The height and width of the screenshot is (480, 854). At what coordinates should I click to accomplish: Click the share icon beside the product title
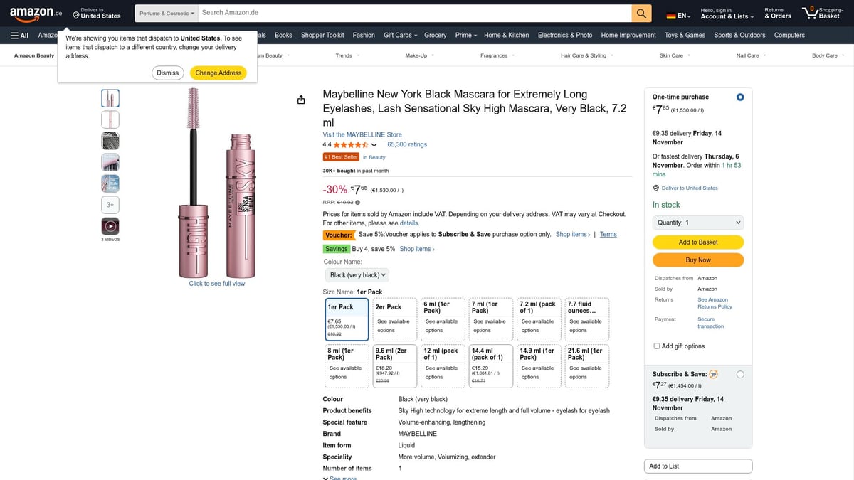[301, 100]
